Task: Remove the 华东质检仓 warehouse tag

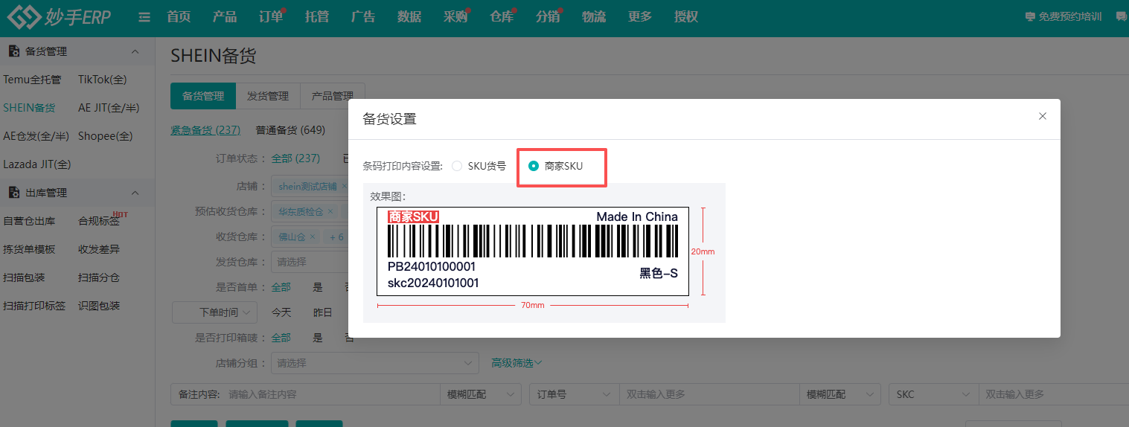Action: pos(330,212)
